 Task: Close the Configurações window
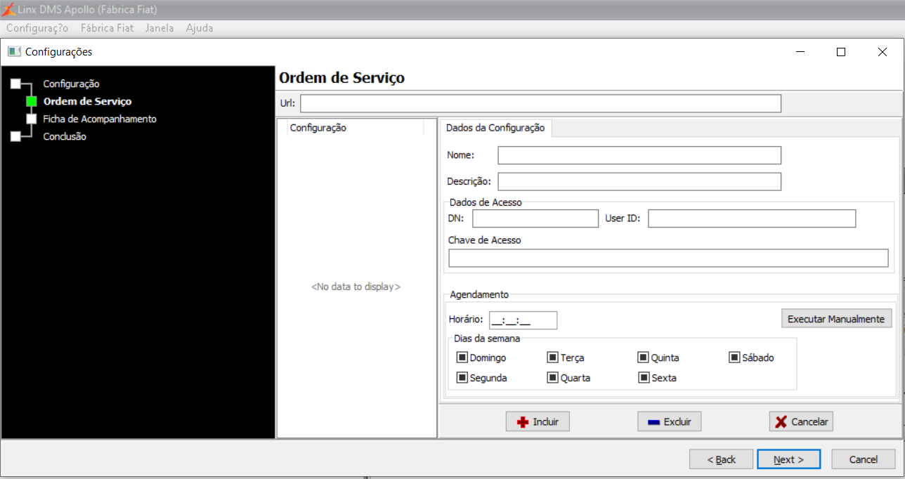tap(883, 52)
